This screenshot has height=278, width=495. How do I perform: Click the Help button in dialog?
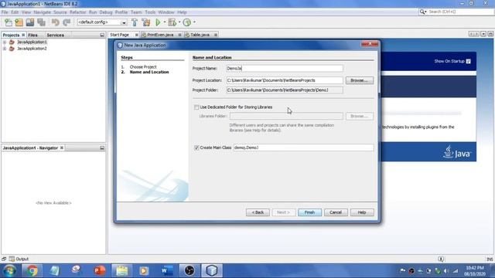tap(362, 212)
